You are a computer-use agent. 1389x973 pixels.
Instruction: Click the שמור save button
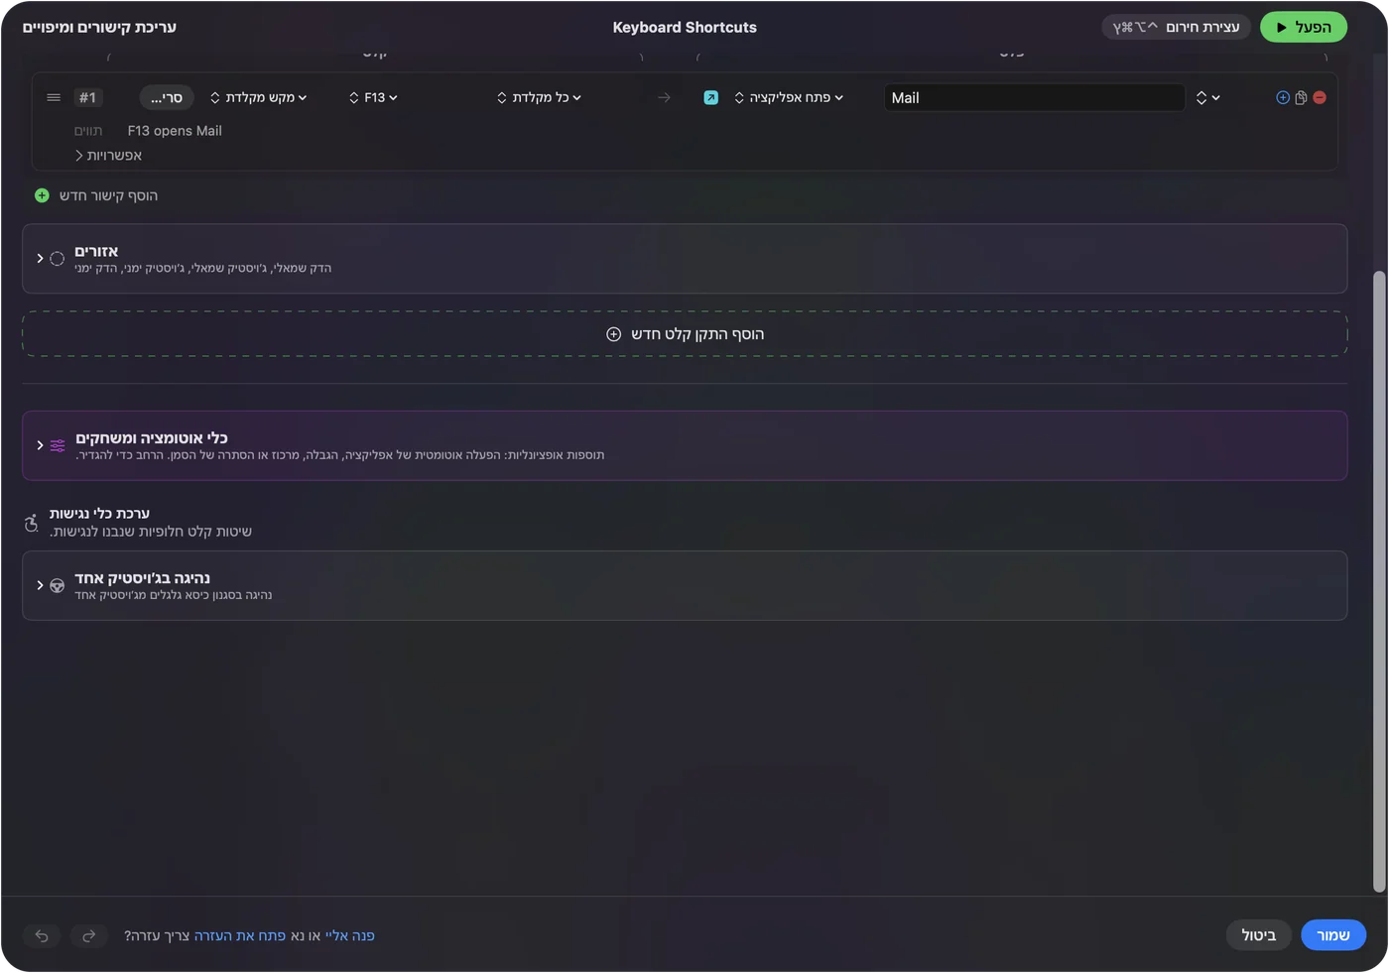pyautogui.click(x=1333, y=935)
